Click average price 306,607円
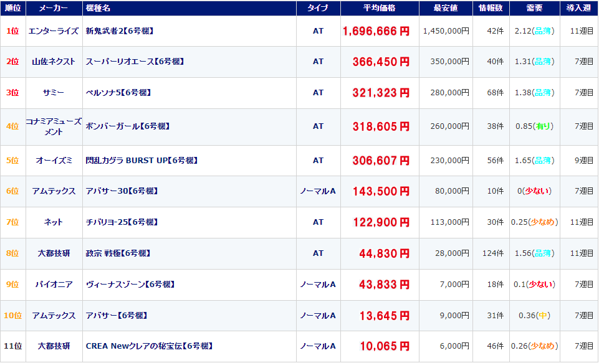Image resolution: width=599 pixels, height=363 pixels. (381, 161)
